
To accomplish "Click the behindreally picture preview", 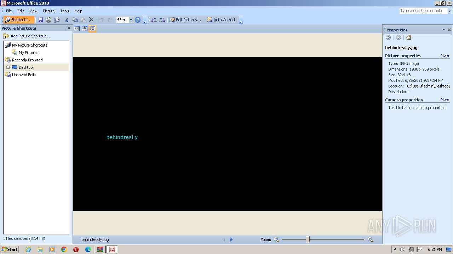I will (228, 134).
